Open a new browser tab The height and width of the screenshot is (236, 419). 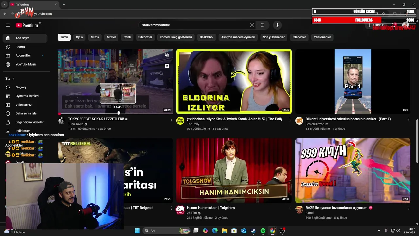[64, 4]
